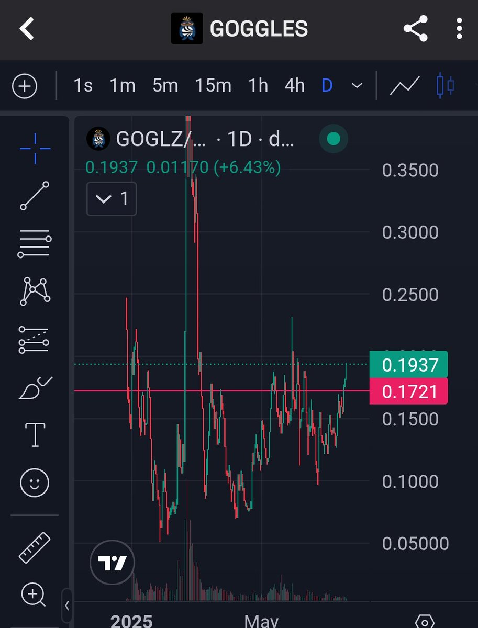The width and height of the screenshot is (478, 628).
Task: Click the May label on time axis
Action: click(261, 621)
